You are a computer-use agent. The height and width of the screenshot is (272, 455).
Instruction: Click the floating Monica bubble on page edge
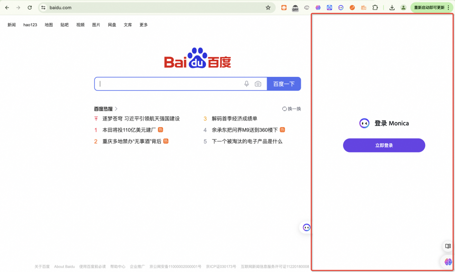[306, 227]
